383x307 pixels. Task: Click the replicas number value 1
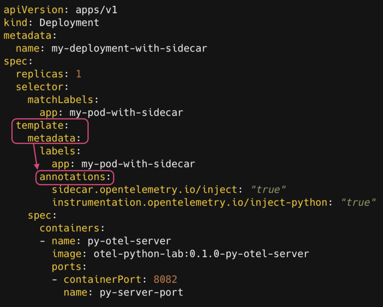click(x=78, y=74)
